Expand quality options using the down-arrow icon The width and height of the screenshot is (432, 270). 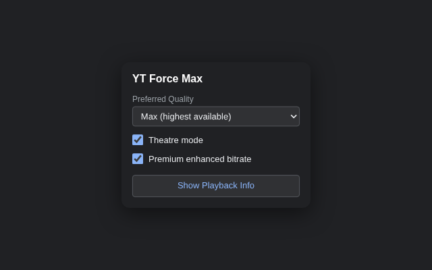293,116
